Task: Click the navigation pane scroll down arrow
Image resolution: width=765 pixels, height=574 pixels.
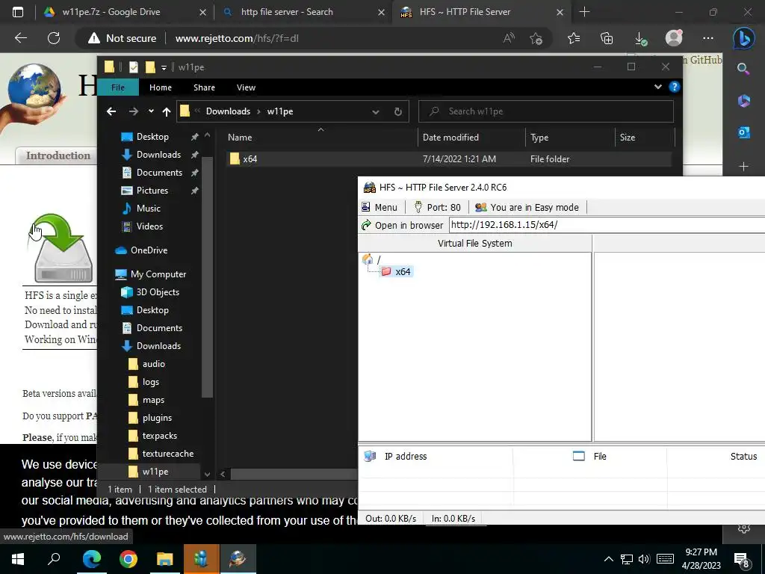Action: [208, 474]
